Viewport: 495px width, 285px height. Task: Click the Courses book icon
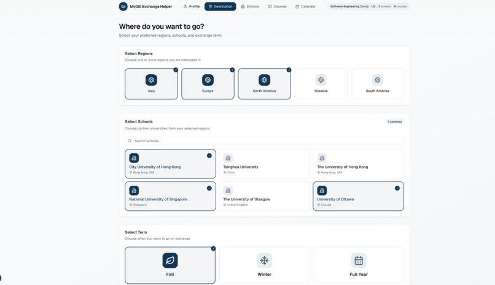click(x=270, y=6)
